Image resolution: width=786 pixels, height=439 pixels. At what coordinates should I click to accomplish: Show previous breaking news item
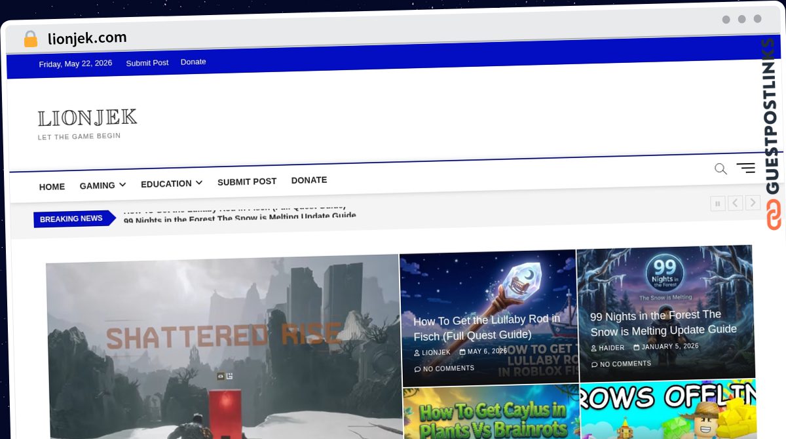pos(736,203)
